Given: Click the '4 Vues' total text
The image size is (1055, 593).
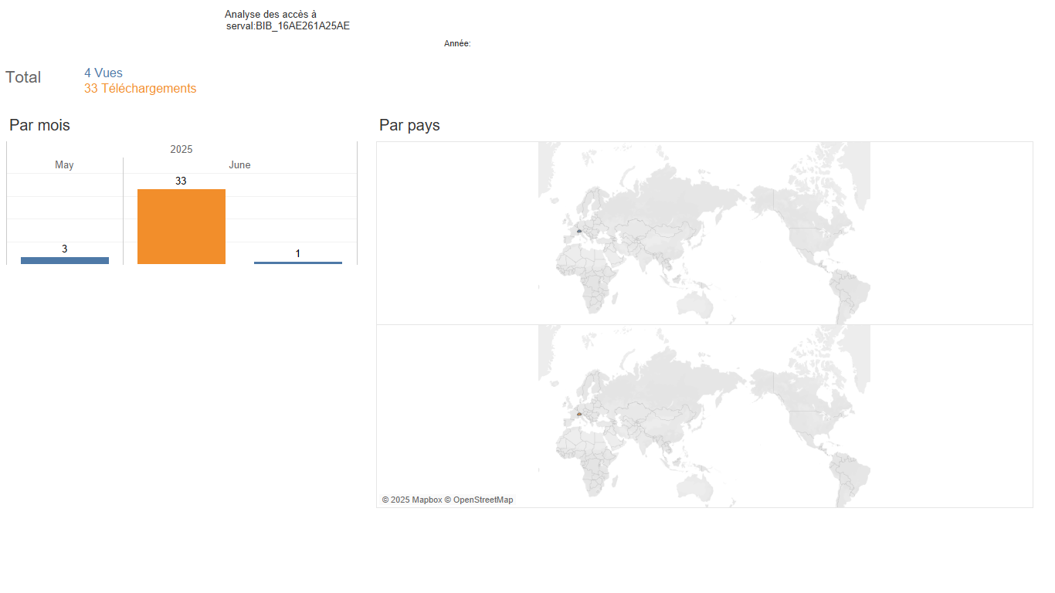Looking at the screenshot, I should pos(103,73).
